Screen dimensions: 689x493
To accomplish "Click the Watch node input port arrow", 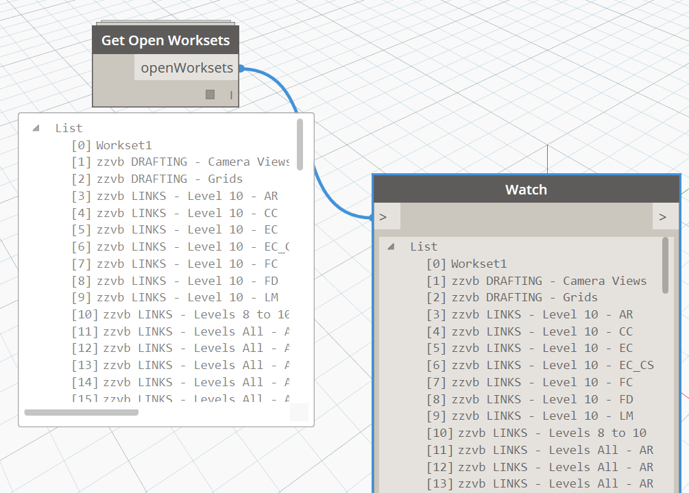I will (x=383, y=217).
